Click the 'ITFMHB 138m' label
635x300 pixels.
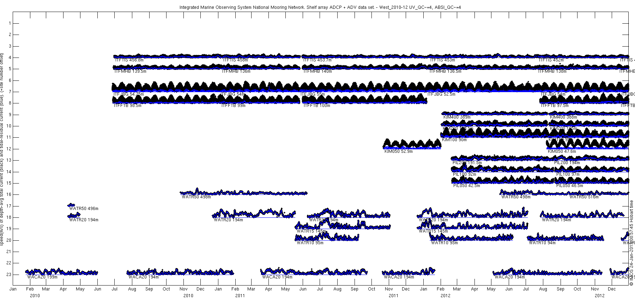(x=552, y=71)
